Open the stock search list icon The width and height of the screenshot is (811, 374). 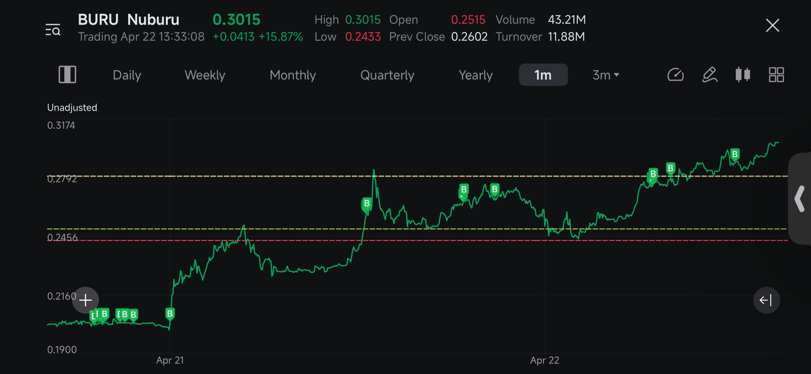point(53,30)
